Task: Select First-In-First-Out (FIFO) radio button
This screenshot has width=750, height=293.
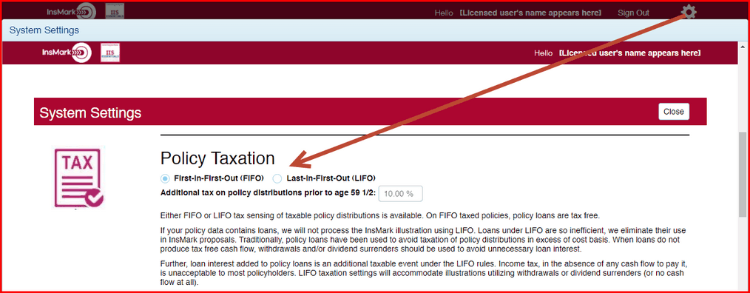Action: (x=165, y=178)
